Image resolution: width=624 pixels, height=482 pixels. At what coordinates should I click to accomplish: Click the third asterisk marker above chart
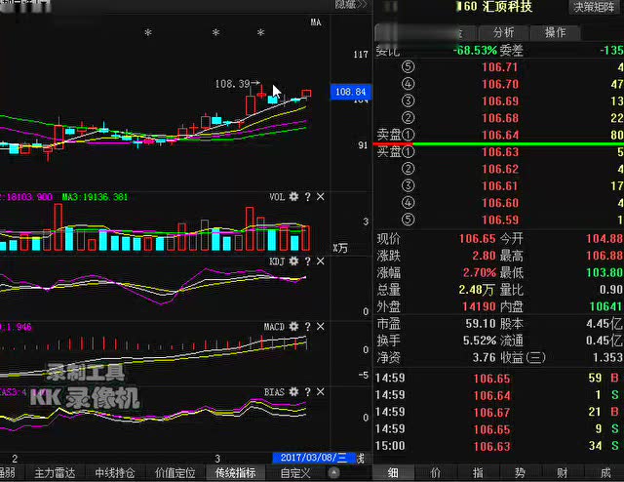[260, 32]
